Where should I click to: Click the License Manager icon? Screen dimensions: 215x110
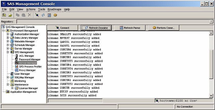[x=17, y=88]
